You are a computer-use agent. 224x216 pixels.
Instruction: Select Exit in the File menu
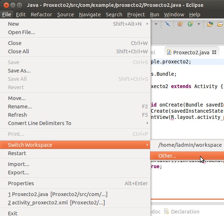click(x=75, y=213)
